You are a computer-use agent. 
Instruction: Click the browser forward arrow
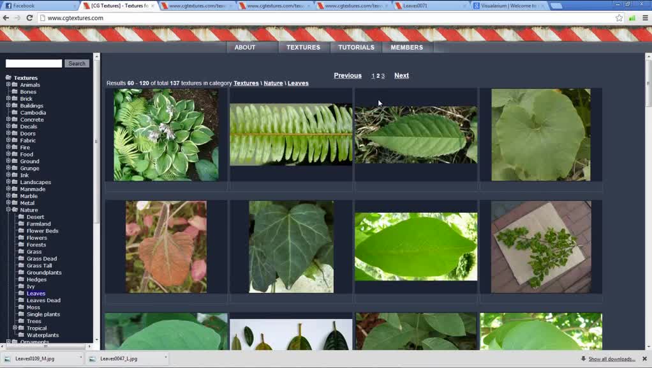[x=17, y=18]
